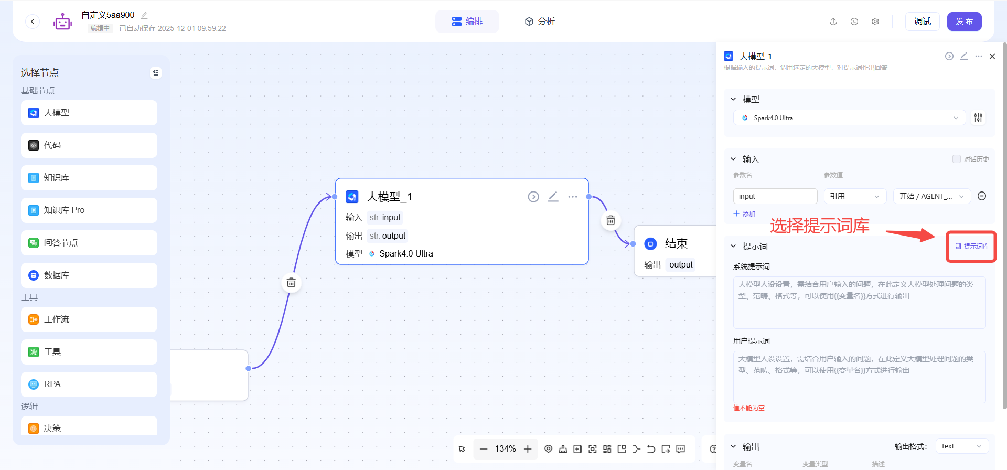Open the version history icon in top bar
Screen dimensions: 1007x470
(854, 22)
